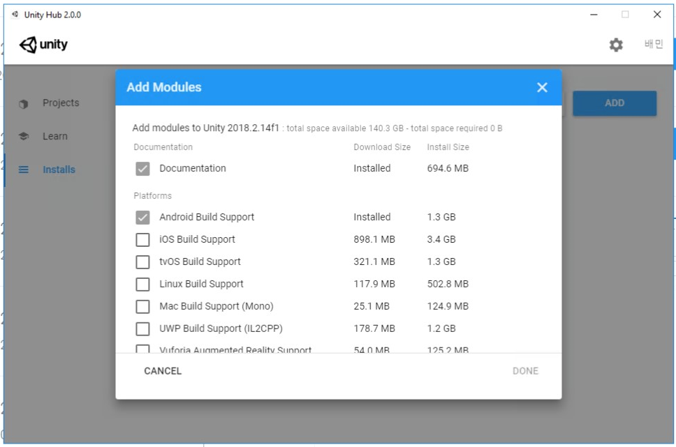The height and width of the screenshot is (447, 676).
Task: Click the ADD button behind dialog
Action: click(615, 103)
